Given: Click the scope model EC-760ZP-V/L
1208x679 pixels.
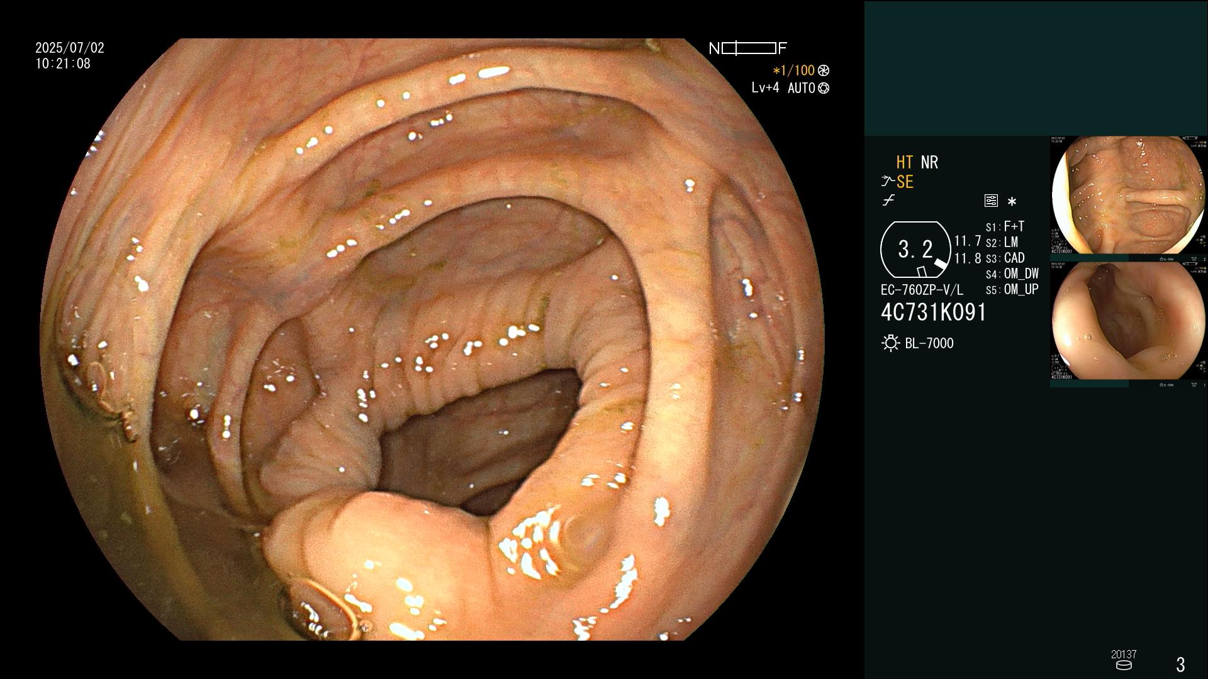Looking at the screenshot, I should [x=922, y=290].
